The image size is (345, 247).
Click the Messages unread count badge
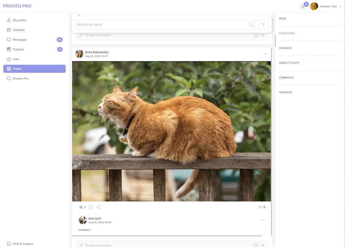pos(59,40)
